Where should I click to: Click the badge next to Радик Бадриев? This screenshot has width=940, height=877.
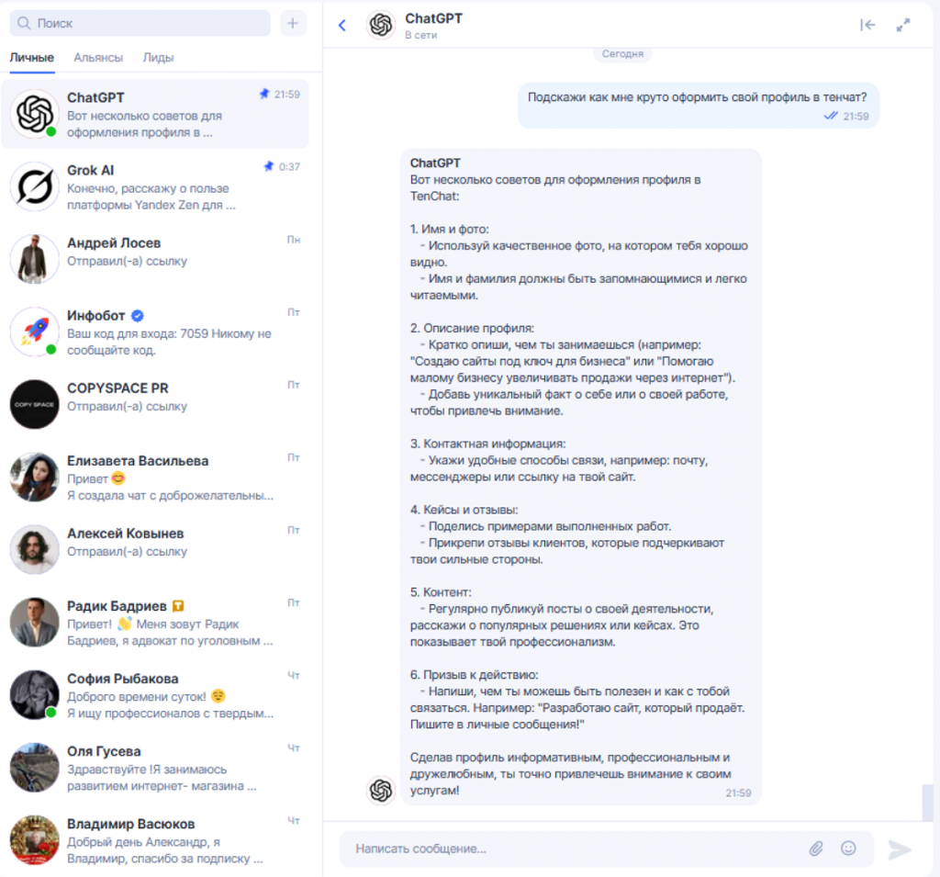click(178, 606)
